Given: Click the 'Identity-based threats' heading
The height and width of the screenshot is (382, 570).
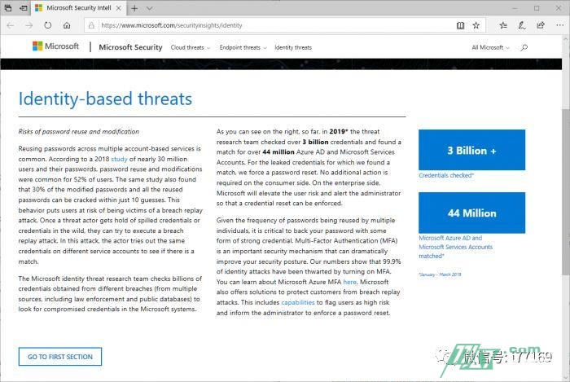Looking at the screenshot, I should [x=105, y=99].
